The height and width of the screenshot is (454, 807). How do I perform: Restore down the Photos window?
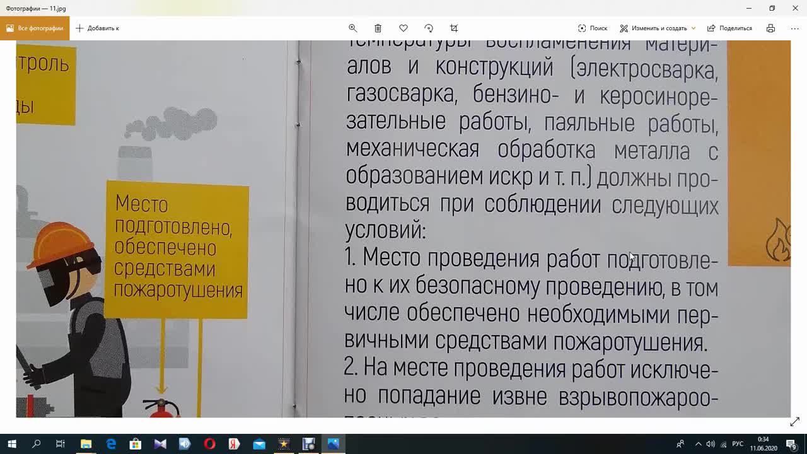772,8
